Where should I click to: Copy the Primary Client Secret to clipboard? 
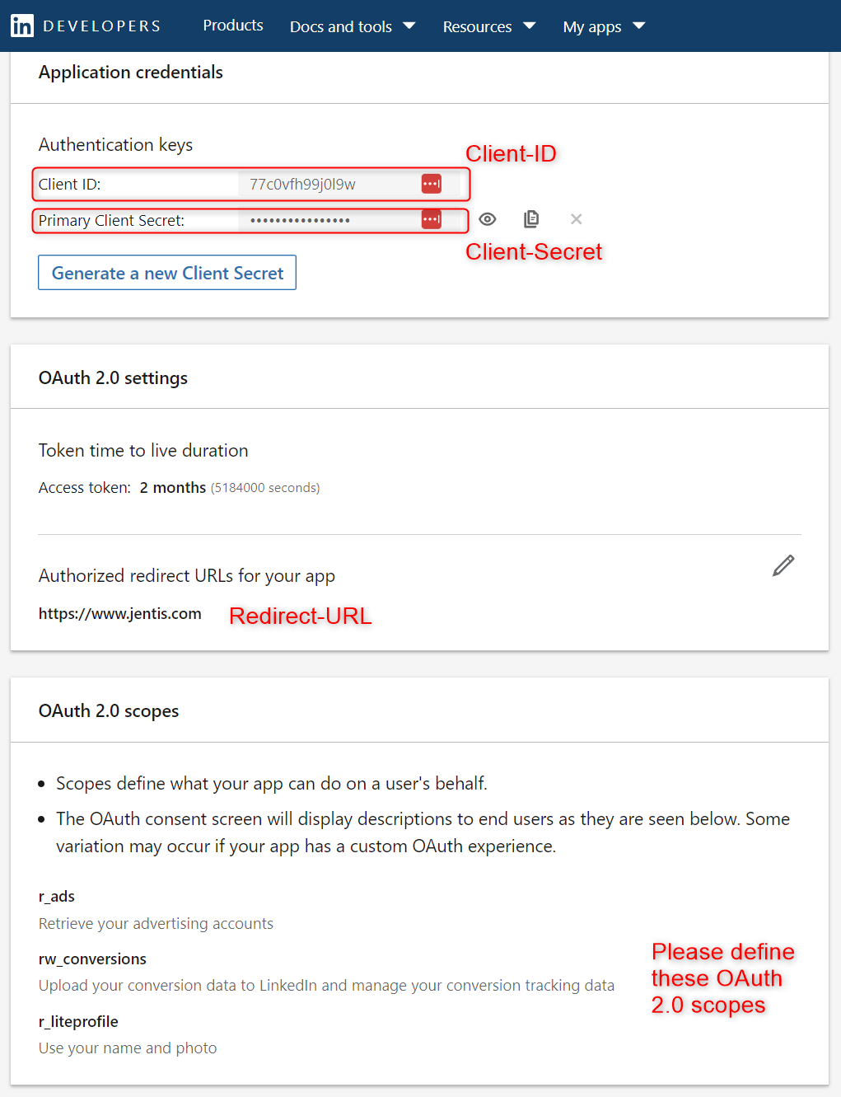click(x=531, y=218)
